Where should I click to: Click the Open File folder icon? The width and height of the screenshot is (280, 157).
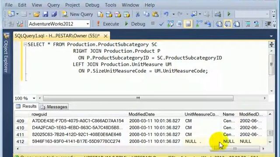pos(36,14)
